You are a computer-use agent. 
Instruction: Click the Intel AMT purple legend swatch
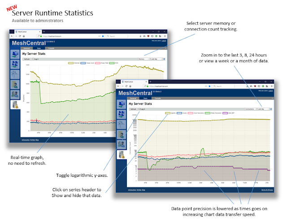225,113
